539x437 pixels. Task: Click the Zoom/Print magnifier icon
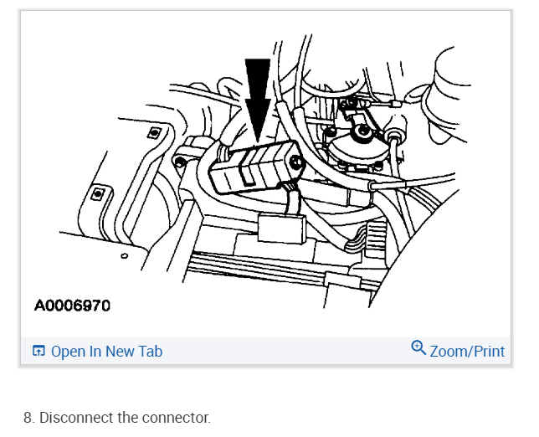pos(418,348)
